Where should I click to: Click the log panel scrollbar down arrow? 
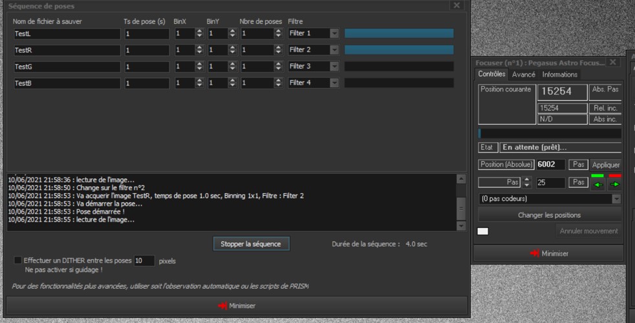[x=460, y=225]
